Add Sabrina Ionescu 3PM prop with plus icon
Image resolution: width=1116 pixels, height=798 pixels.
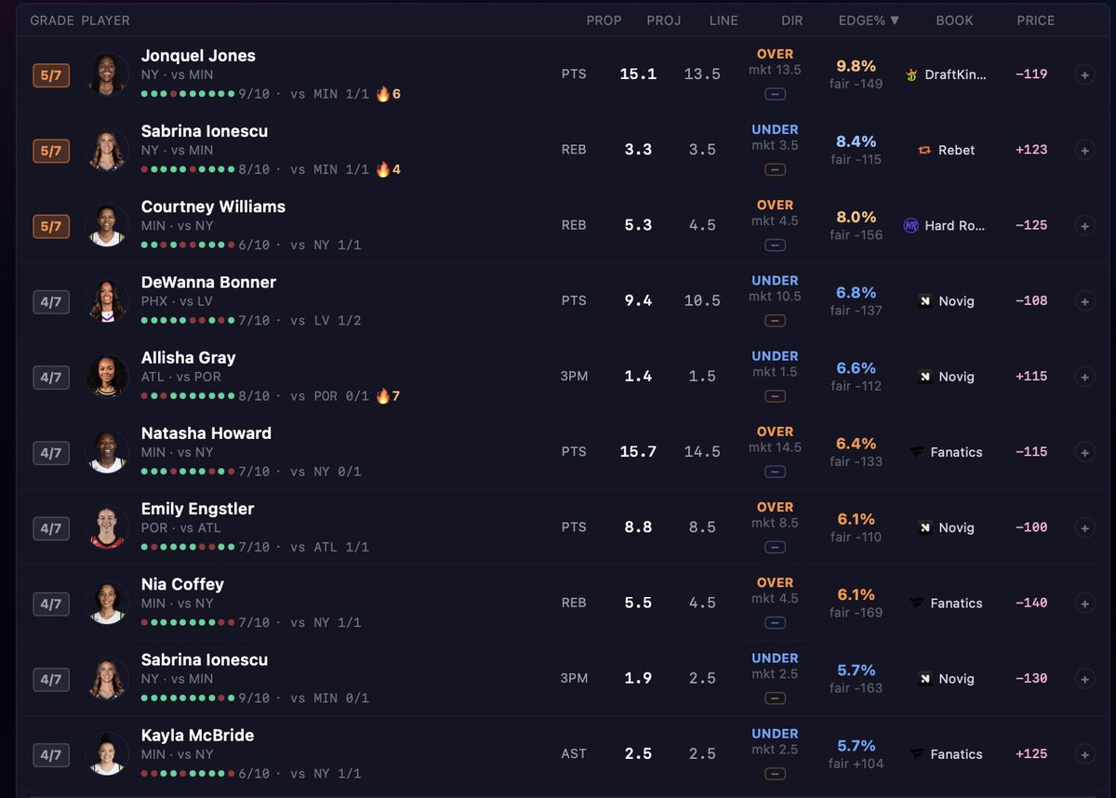(x=1084, y=678)
